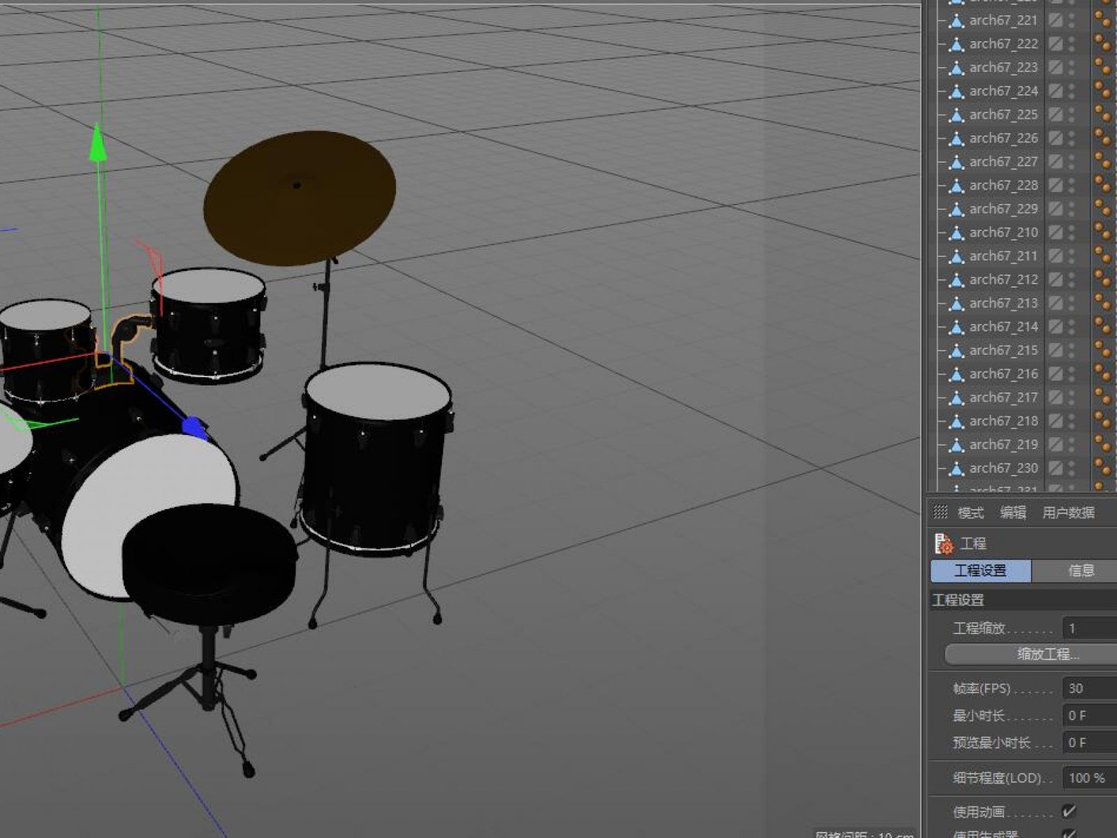Screen dimensions: 1117x838
Task: Select the arch67_228 object name
Action: (x=1003, y=185)
